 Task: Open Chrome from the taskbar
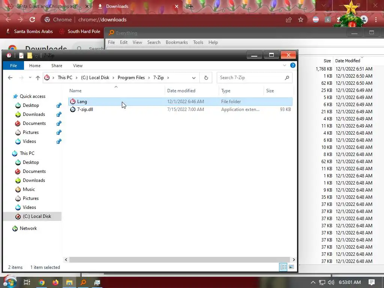click(x=42, y=282)
